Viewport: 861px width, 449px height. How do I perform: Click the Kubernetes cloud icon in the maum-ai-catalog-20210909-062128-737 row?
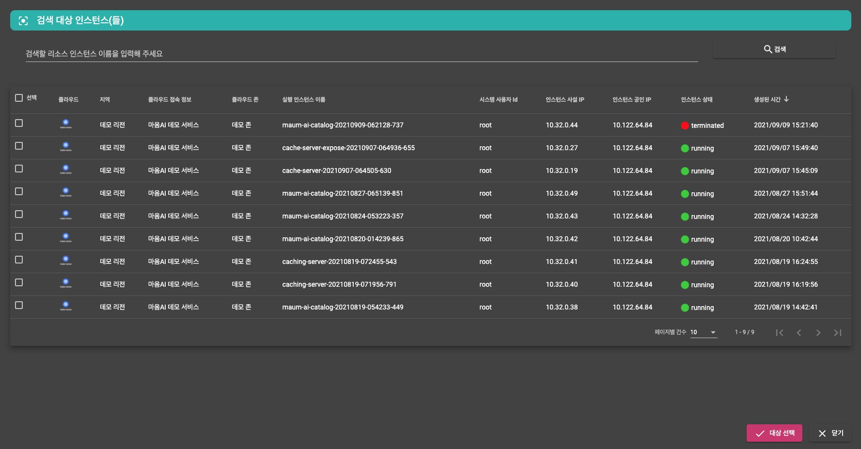66,124
